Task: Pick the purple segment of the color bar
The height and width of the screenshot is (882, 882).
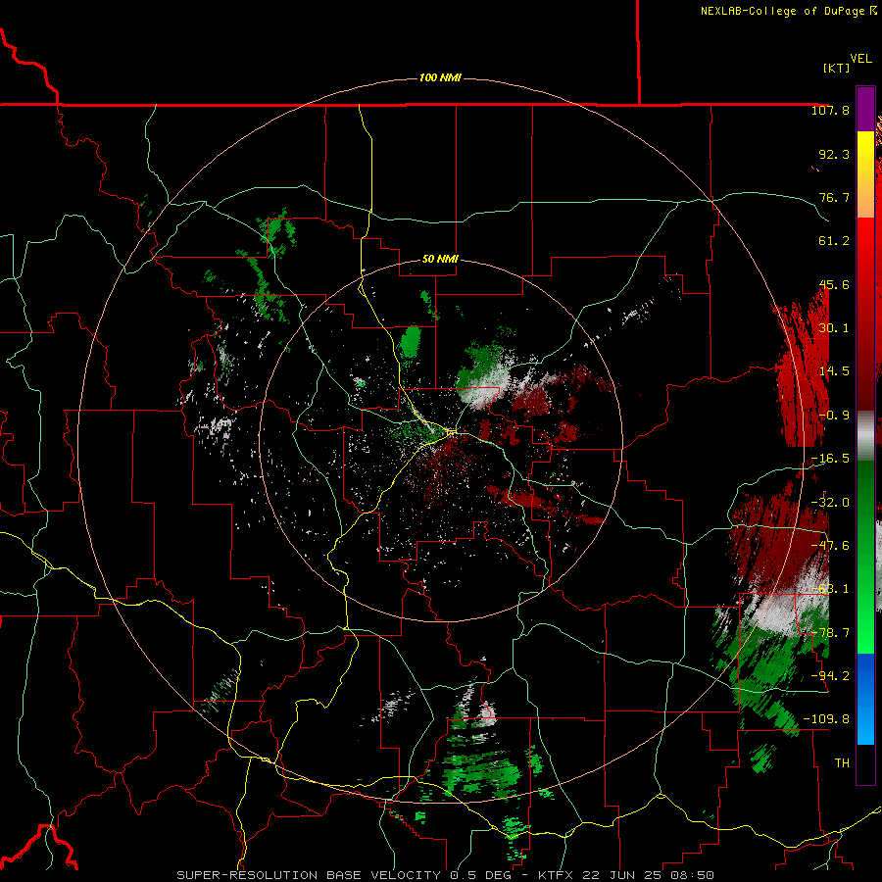Action: click(x=865, y=109)
